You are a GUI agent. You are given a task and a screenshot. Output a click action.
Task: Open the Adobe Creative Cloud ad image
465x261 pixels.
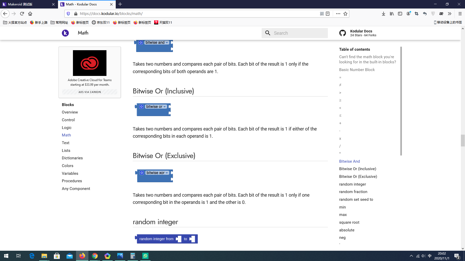coord(90,63)
